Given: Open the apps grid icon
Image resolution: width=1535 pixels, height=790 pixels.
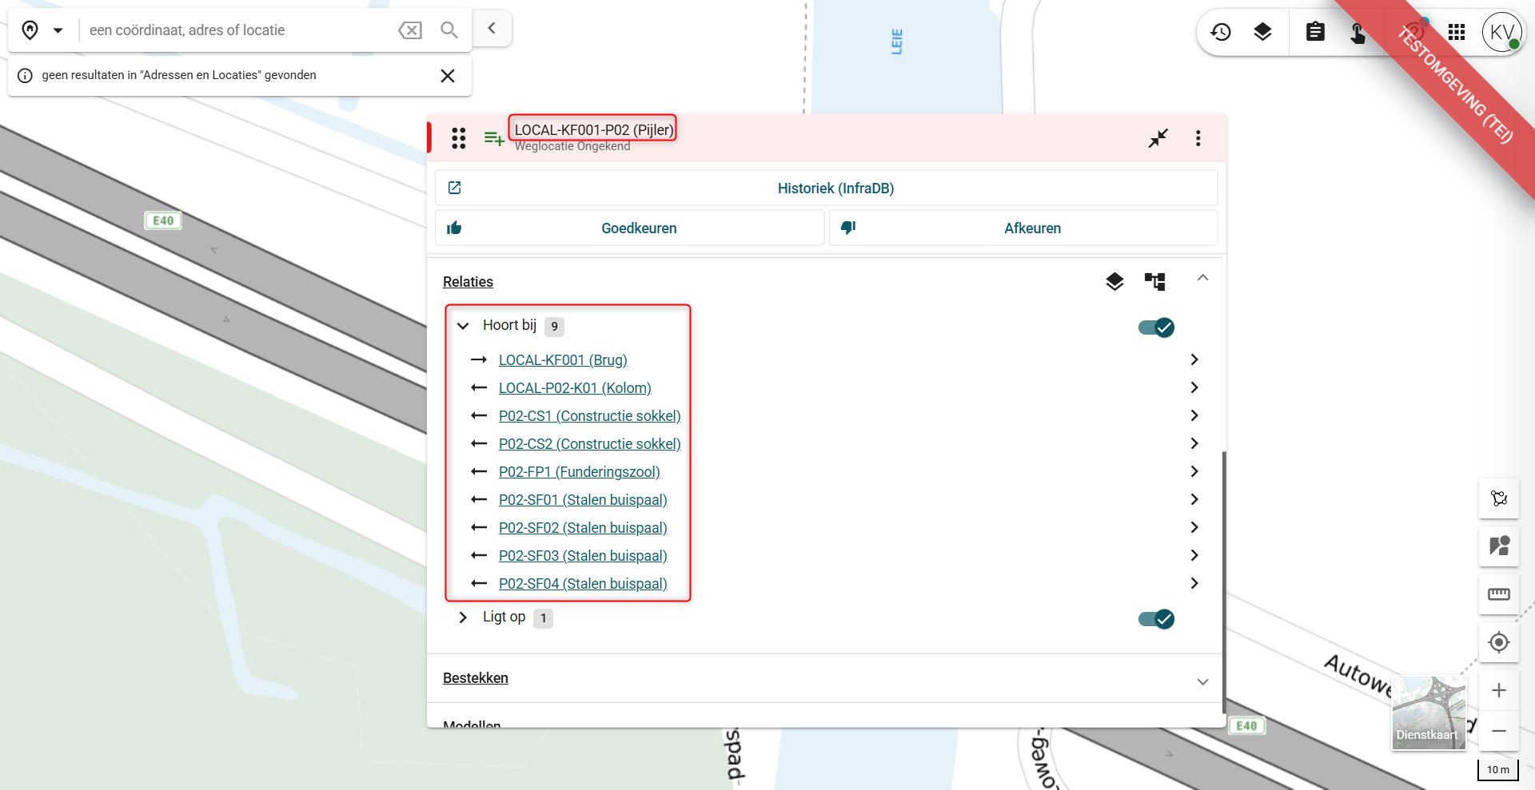Looking at the screenshot, I should (1457, 32).
